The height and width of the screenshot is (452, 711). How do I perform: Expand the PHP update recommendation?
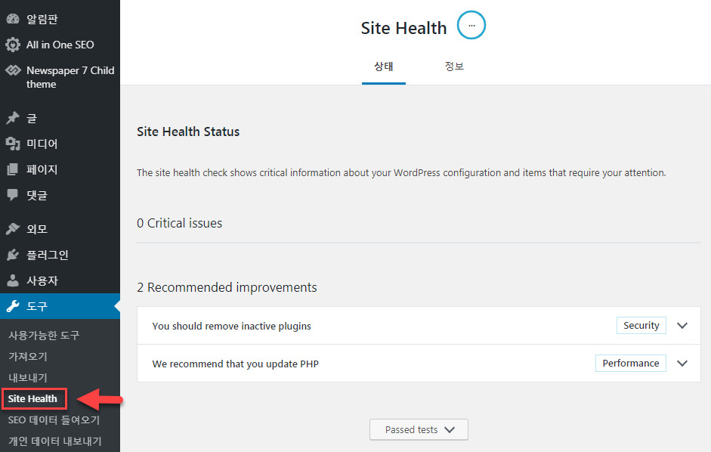pyautogui.click(x=682, y=363)
